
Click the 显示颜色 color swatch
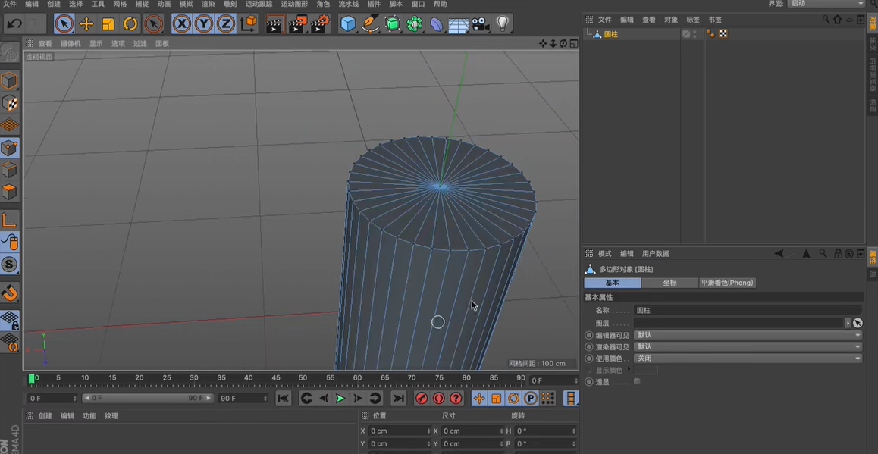645,370
